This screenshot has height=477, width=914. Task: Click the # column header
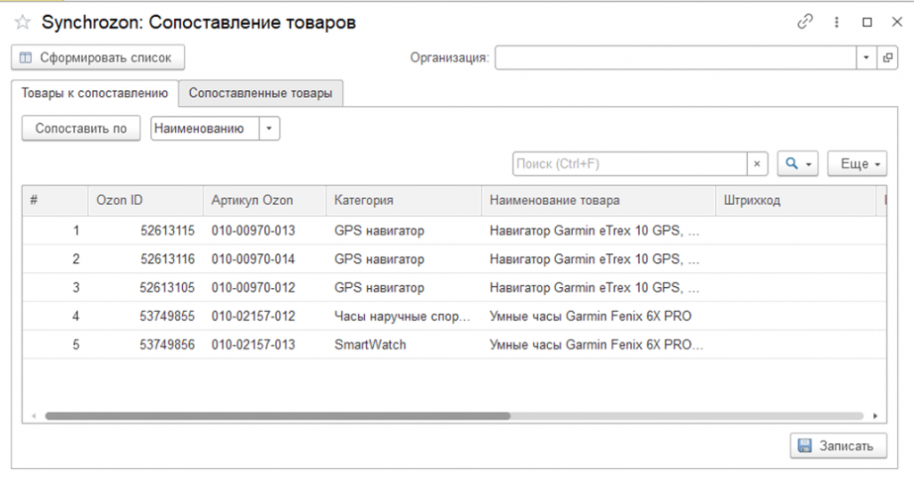click(x=55, y=201)
